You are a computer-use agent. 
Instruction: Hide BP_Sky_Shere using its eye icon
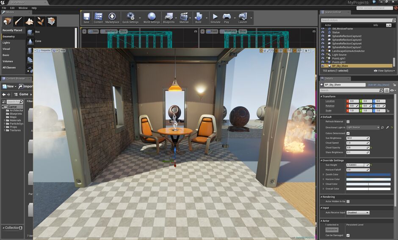tap(323, 65)
